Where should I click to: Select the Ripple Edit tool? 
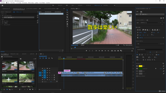67,15
